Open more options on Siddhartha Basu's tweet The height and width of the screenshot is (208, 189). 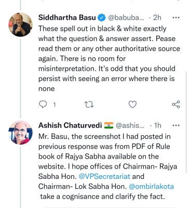pyautogui.click(x=176, y=18)
